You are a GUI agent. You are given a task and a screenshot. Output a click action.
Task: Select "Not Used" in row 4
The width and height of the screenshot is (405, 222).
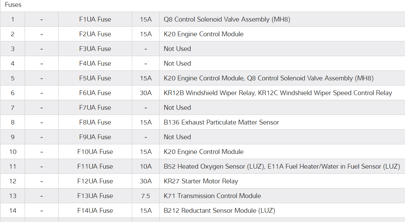(x=177, y=64)
